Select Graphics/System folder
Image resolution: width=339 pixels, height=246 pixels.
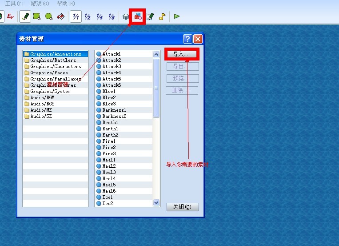(x=56, y=91)
